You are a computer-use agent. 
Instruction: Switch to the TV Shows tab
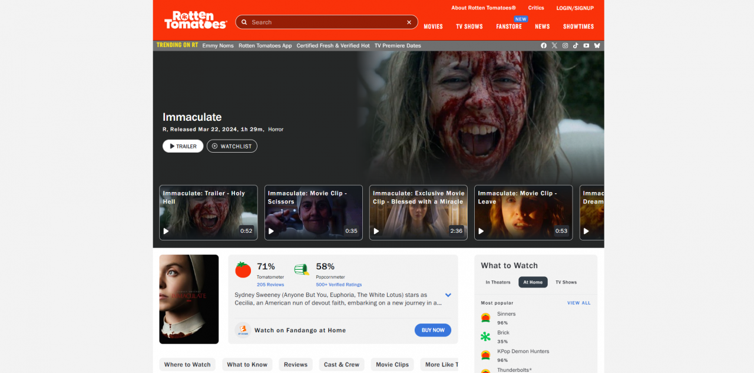[566, 282]
